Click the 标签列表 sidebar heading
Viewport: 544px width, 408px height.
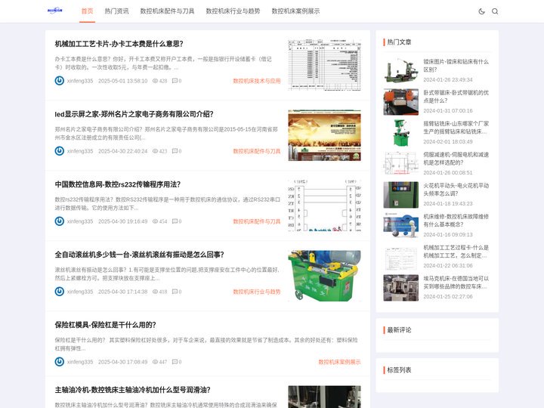click(x=399, y=370)
